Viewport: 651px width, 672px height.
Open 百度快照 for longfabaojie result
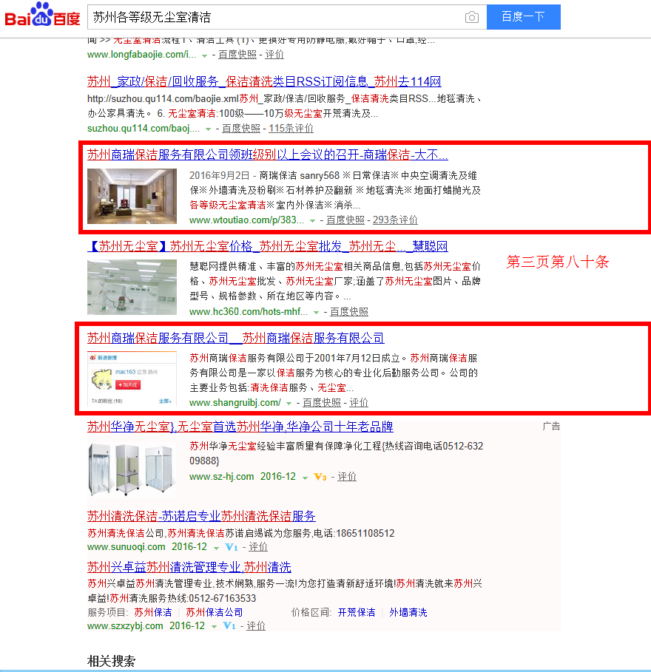[237, 55]
